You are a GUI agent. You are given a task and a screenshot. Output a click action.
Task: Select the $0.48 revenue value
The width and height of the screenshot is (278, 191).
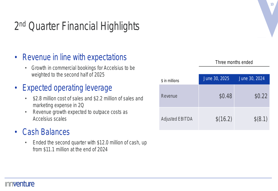pos(225,96)
